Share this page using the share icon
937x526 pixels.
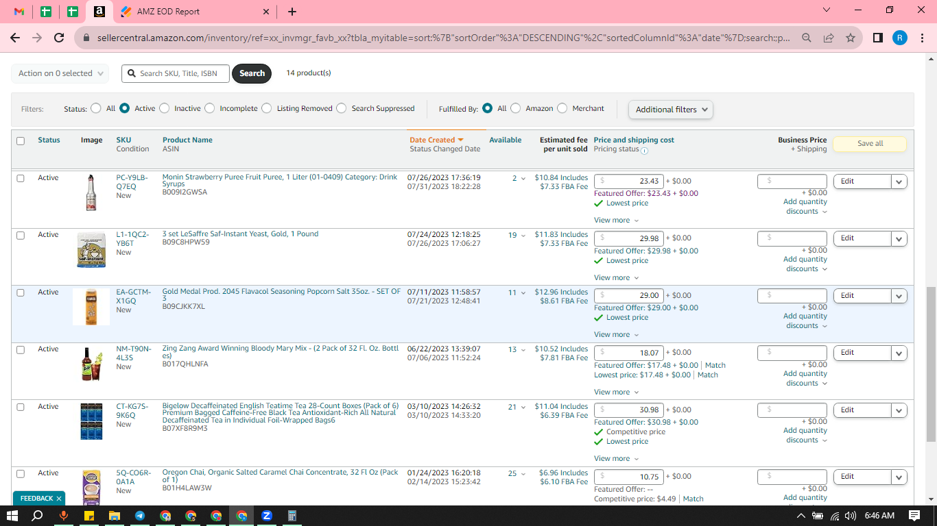coord(829,38)
